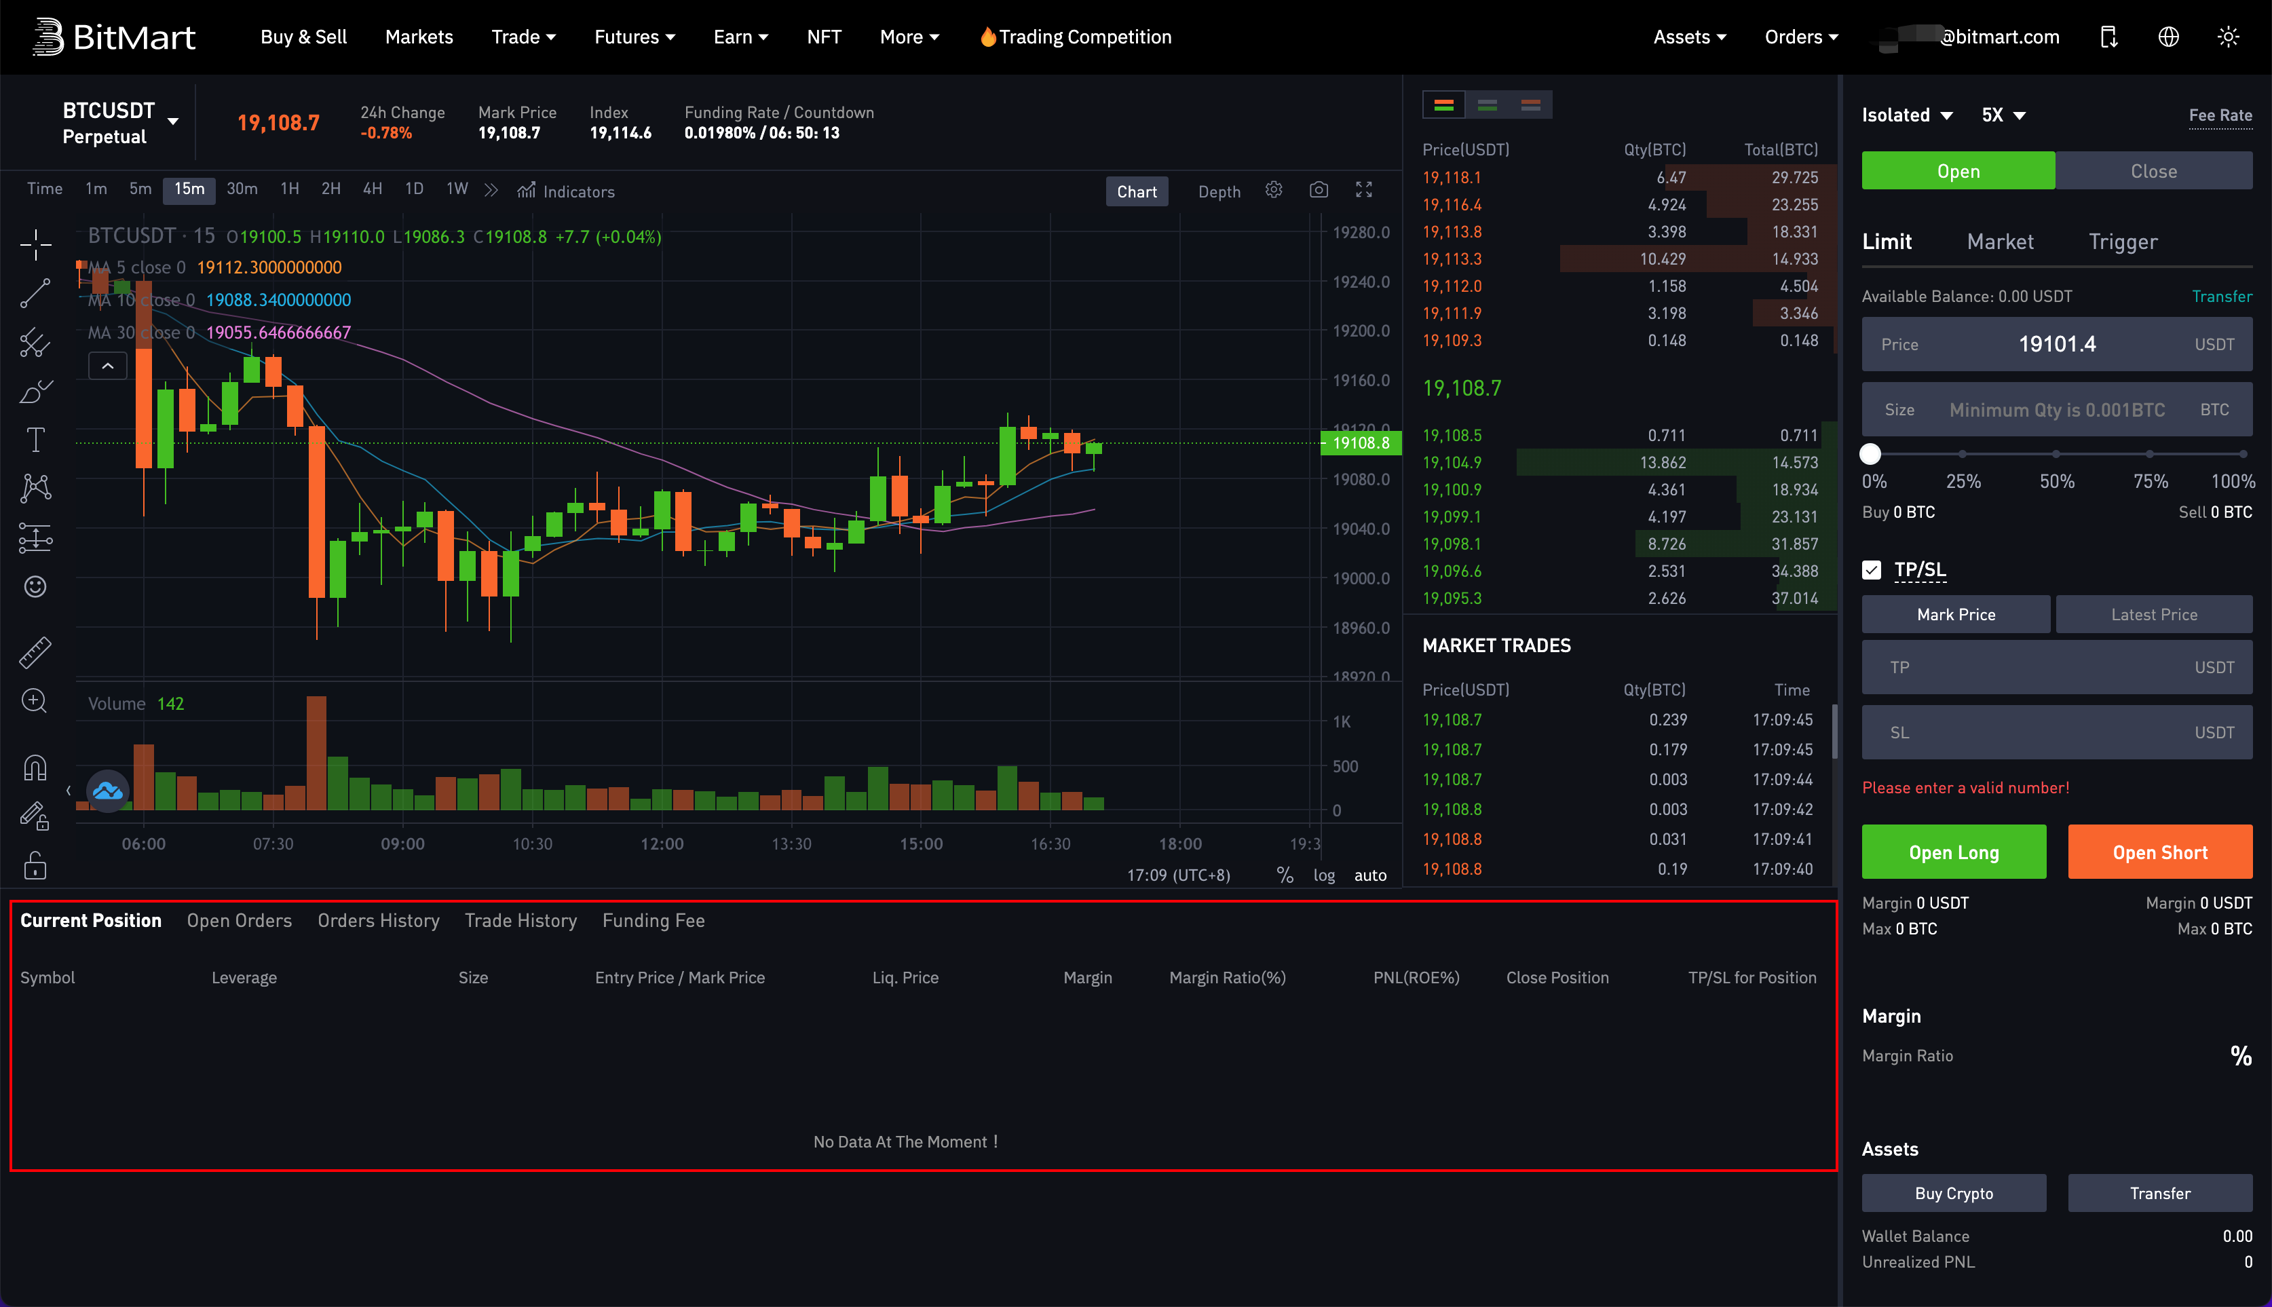The image size is (2272, 1307).
Task: Select the patterns drawing tool
Action: click(35, 489)
